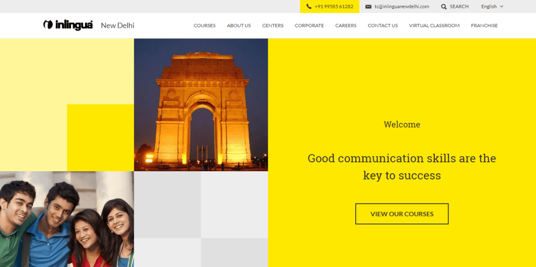Image resolution: width=536 pixels, height=267 pixels.
Task: Go to the Centers page
Action: [x=272, y=26]
